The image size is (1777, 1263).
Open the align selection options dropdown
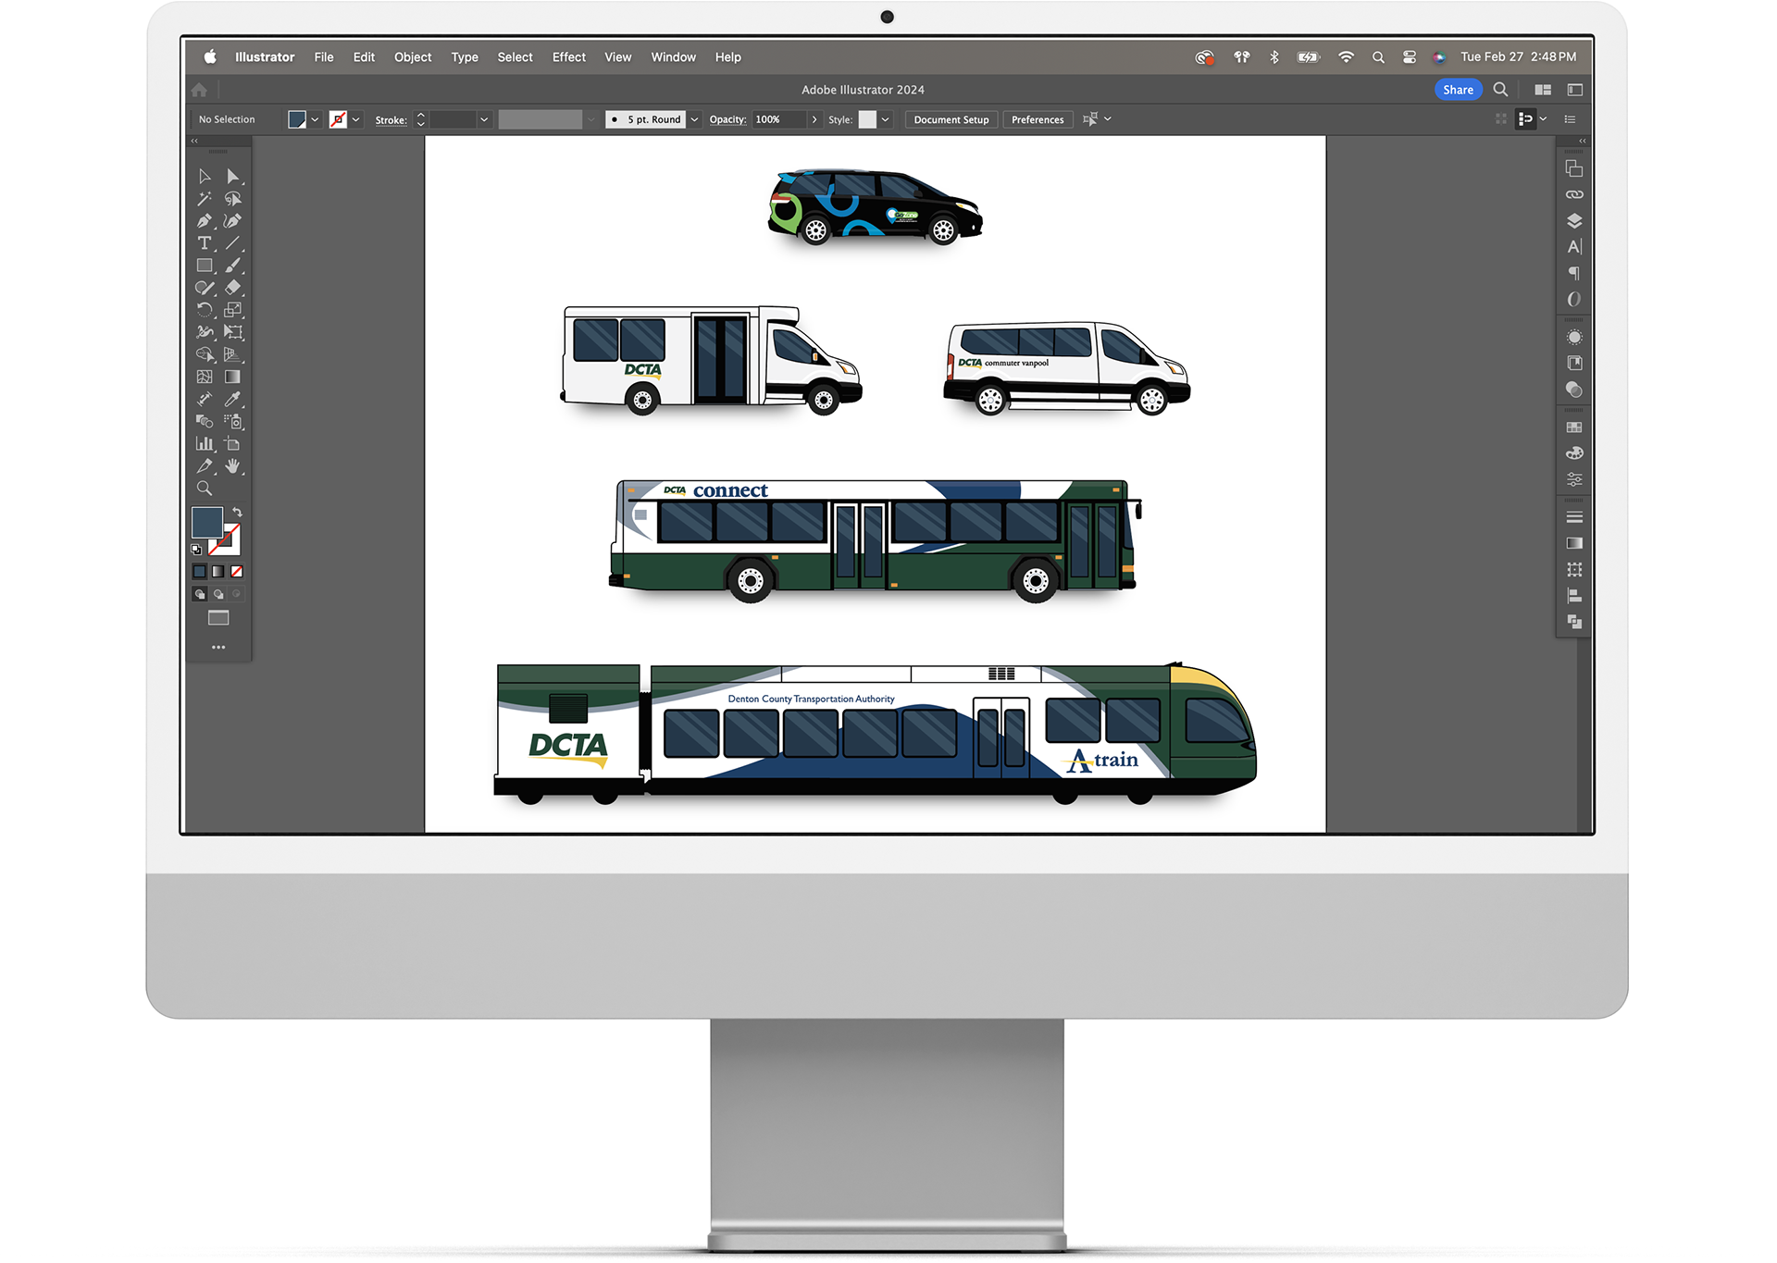(x=1107, y=118)
